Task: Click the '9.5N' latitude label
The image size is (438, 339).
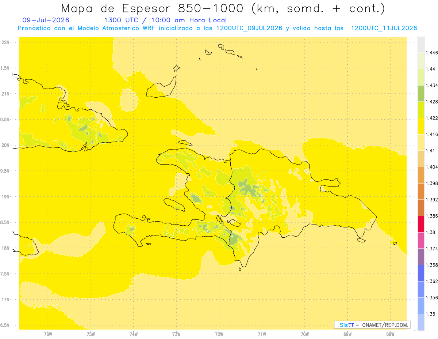Action: pyautogui.click(x=5, y=171)
